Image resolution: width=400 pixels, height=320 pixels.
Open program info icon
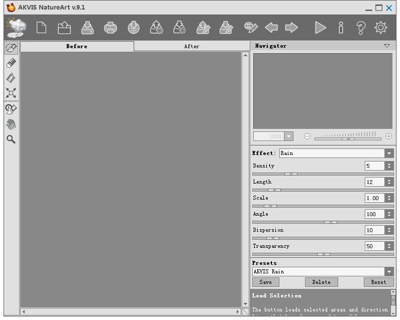[341, 28]
